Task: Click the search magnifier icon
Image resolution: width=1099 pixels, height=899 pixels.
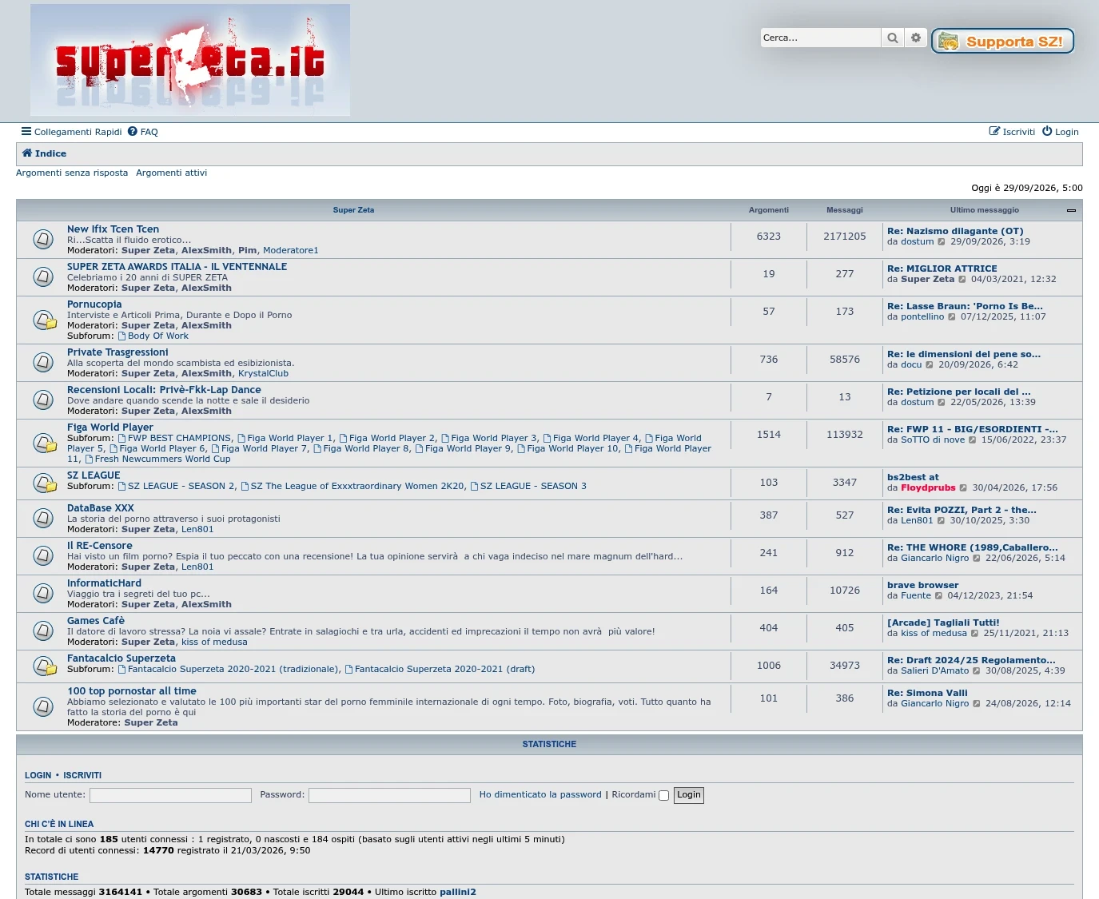Action: pyautogui.click(x=892, y=38)
